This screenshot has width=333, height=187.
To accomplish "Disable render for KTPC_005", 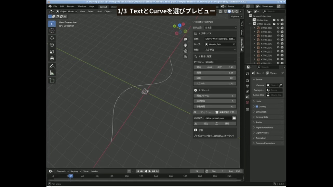I will [x=282, y=44].
